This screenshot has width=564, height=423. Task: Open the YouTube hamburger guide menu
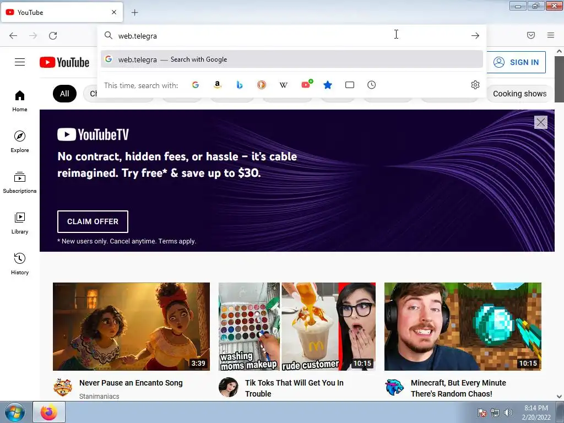(x=20, y=62)
